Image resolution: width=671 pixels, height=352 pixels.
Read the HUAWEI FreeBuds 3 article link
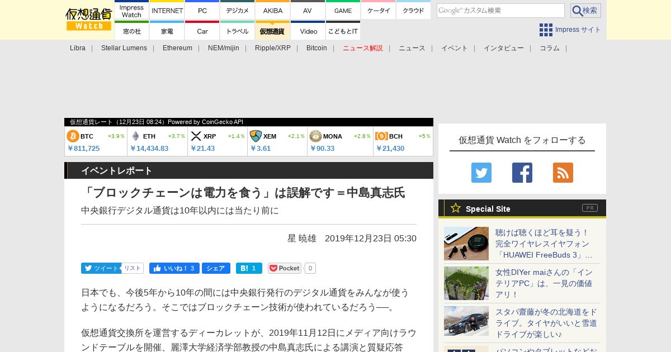click(545, 244)
